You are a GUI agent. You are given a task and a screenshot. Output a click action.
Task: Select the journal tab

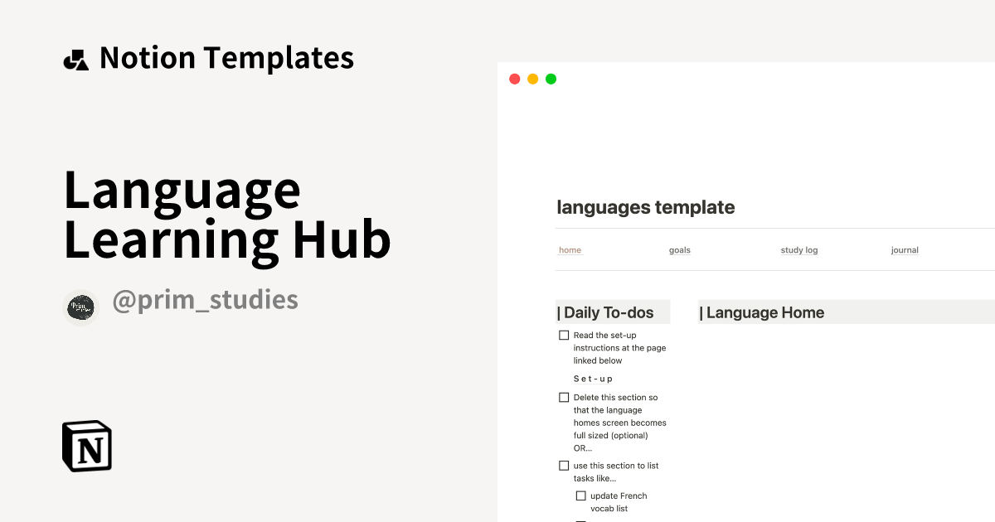904,249
